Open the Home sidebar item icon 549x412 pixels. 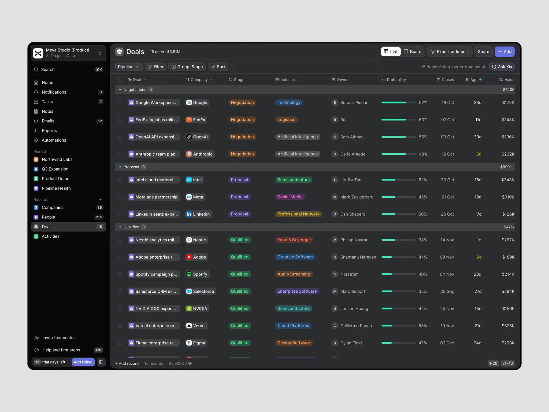tap(36, 82)
